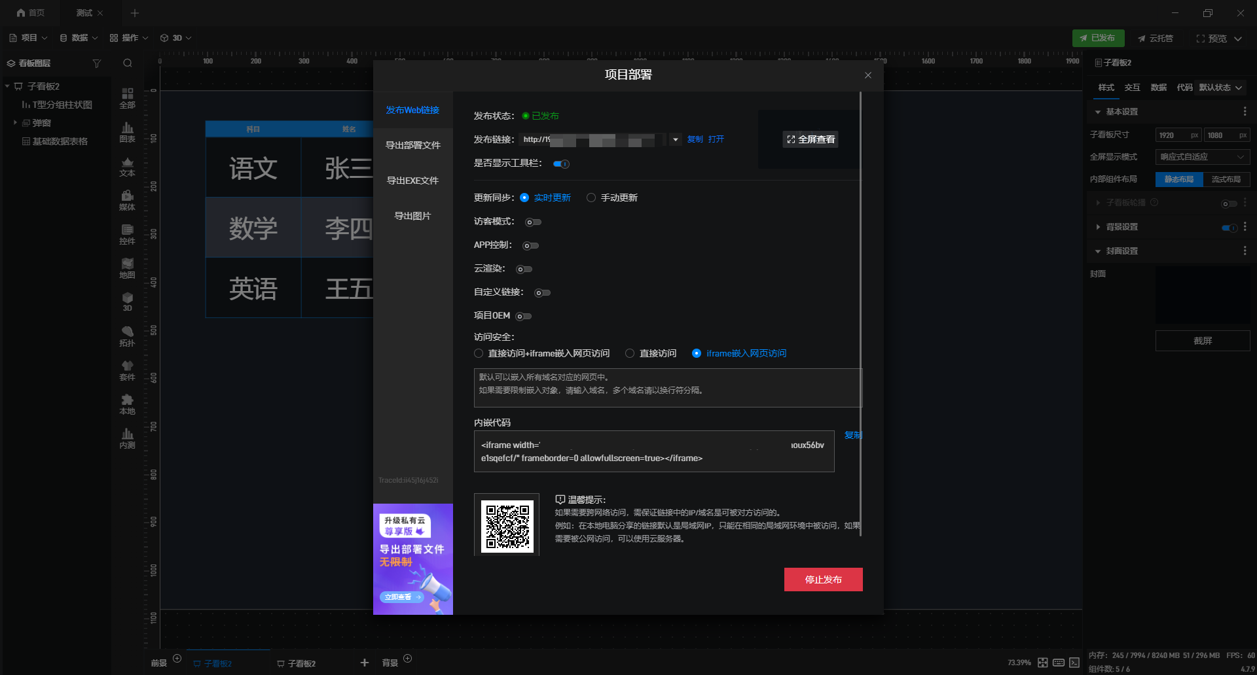Switch to the 导出部署文件 tab
This screenshot has width=1257, height=675.
[412, 145]
